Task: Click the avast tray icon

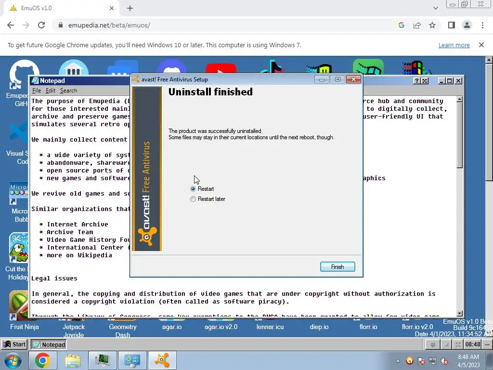Action: (x=409, y=361)
